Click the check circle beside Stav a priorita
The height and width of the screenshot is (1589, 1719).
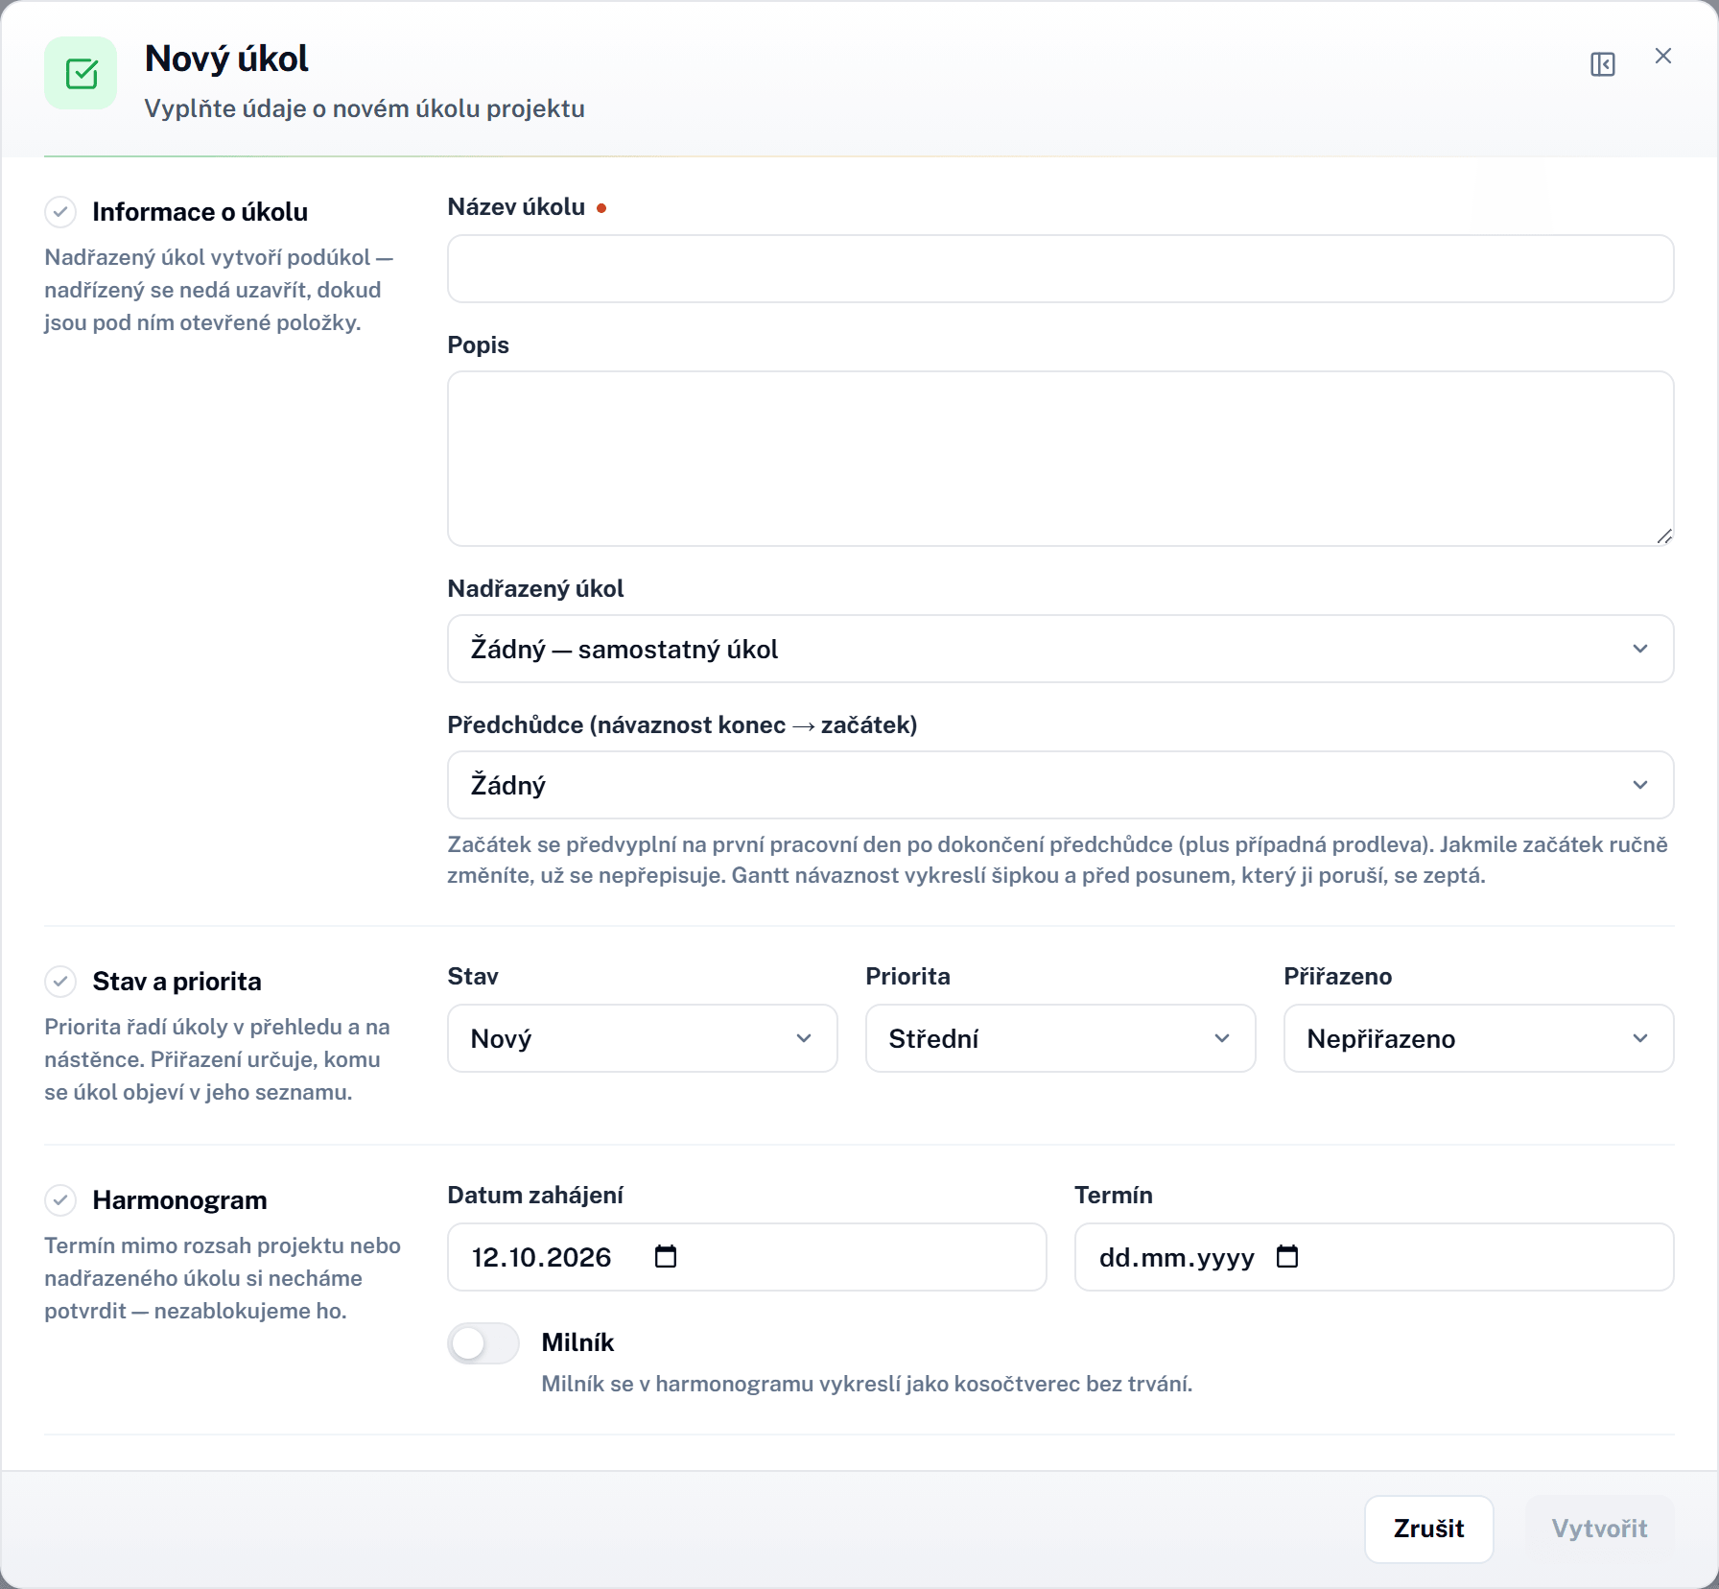pyautogui.click(x=60, y=981)
